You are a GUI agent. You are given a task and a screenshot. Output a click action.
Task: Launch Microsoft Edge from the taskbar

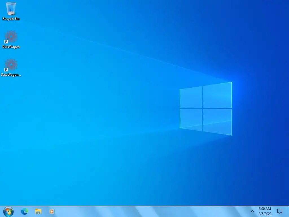[25, 211]
